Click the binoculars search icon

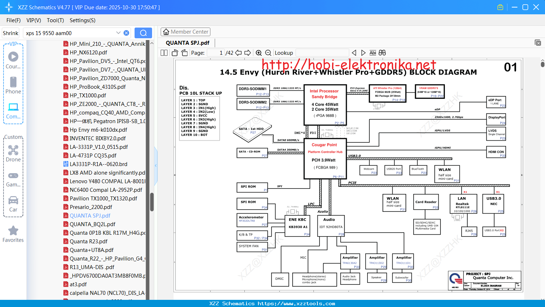pos(382,53)
